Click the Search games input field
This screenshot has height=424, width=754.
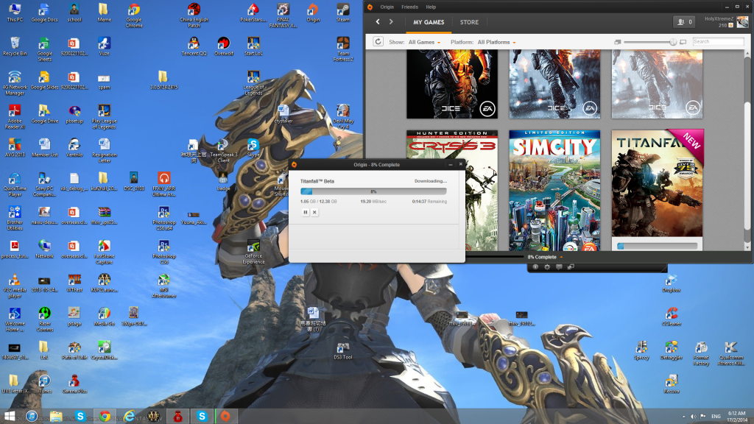[716, 42]
